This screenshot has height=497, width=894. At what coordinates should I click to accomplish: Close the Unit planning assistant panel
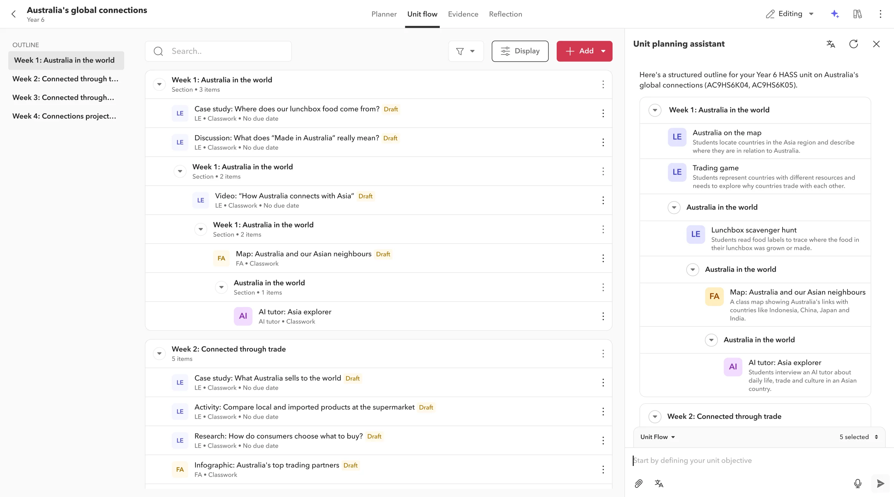(876, 44)
